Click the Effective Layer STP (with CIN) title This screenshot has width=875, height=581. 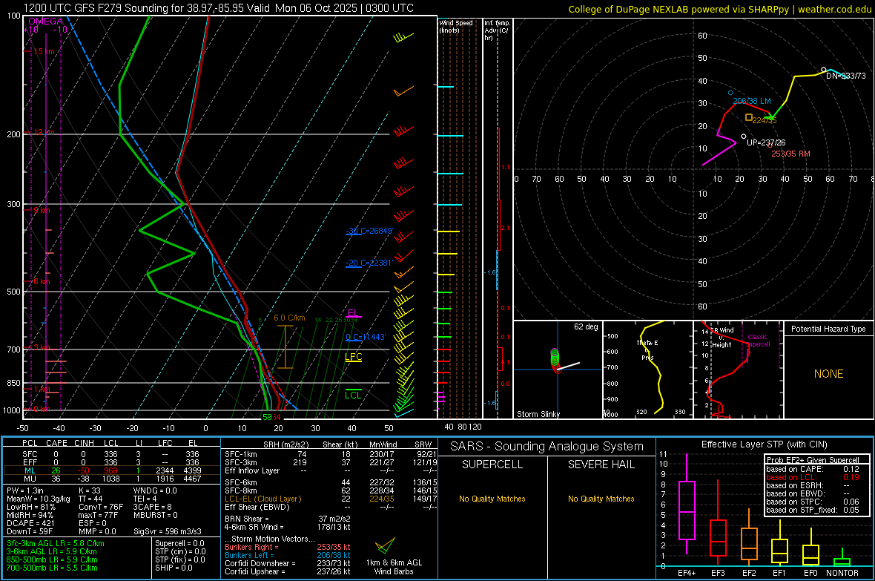pos(765,444)
